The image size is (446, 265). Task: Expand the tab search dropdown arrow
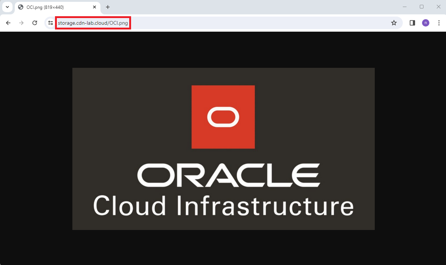coord(7,7)
